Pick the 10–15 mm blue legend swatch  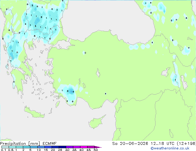41,147
